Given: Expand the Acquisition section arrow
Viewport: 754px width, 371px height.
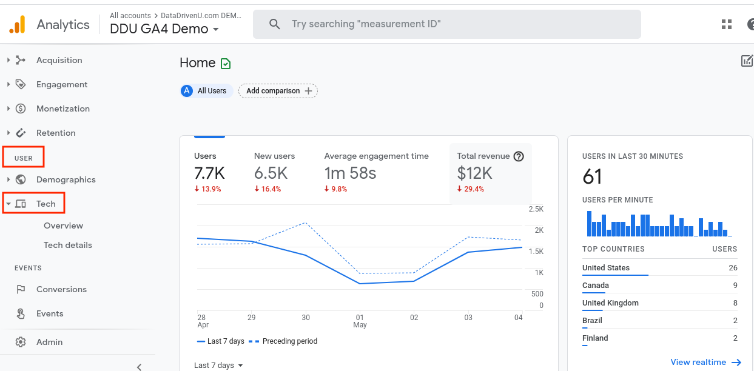Looking at the screenshot, I should pos(8,60).
